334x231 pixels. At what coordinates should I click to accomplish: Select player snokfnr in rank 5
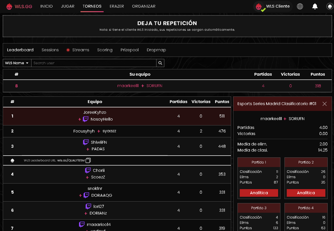(95, 189)
